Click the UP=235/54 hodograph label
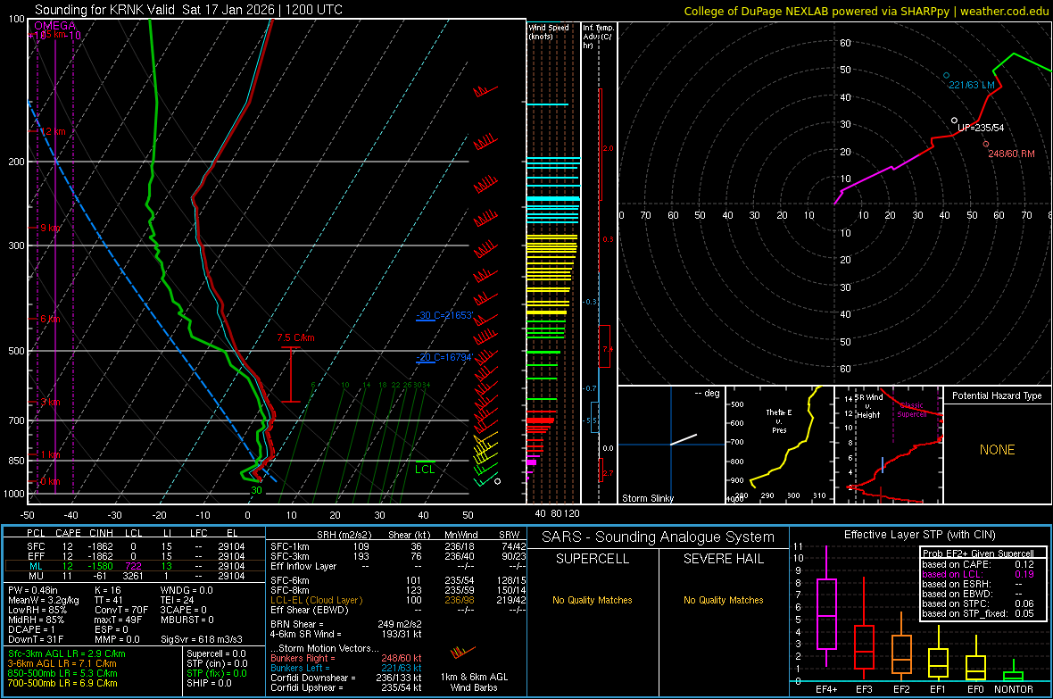Viewport: 1053px width, 699px height. pos(981,128)
